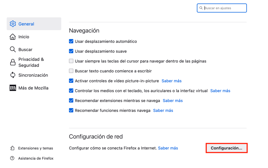Click the Sincronización sync arrows icon
Viewport: 268px width, 168px height.
12,75
